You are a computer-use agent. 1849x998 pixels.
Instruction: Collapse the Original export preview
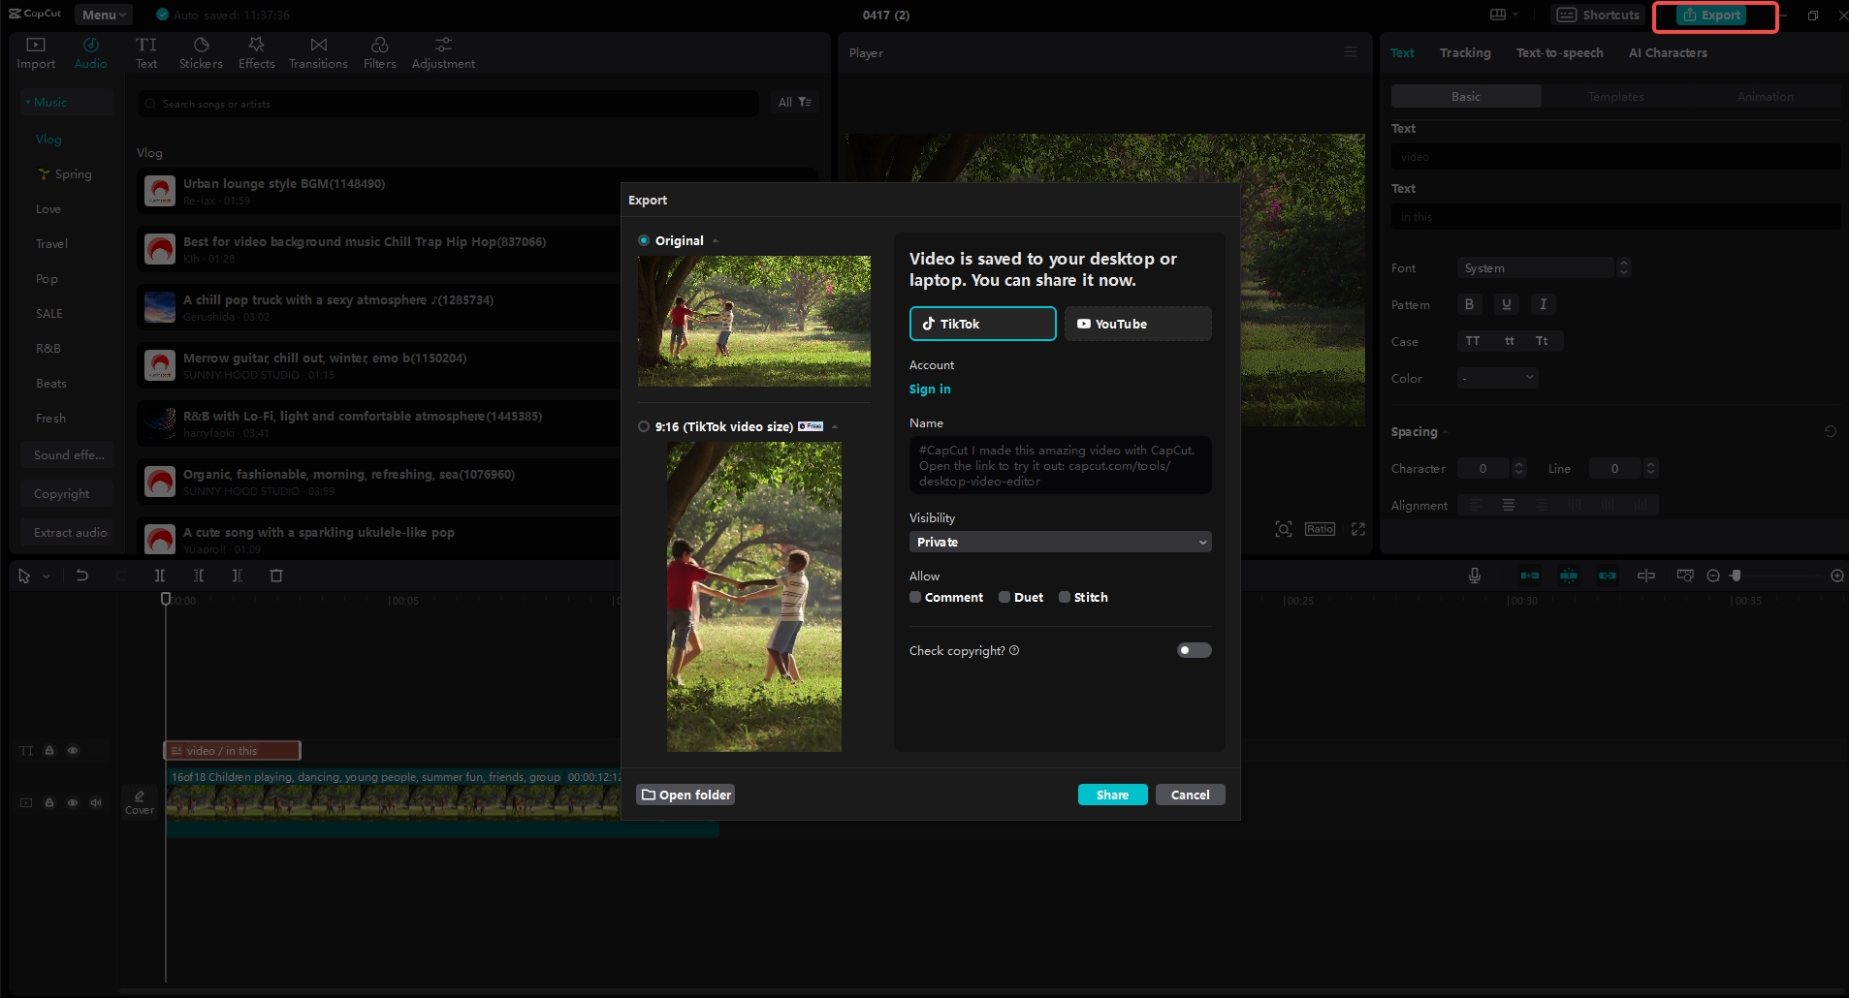[x=715, y=240]
